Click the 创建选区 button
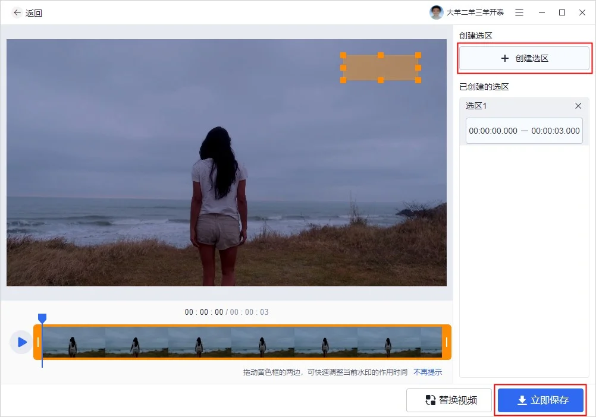This screenshot has width=596, height=417. coord(524,58)
